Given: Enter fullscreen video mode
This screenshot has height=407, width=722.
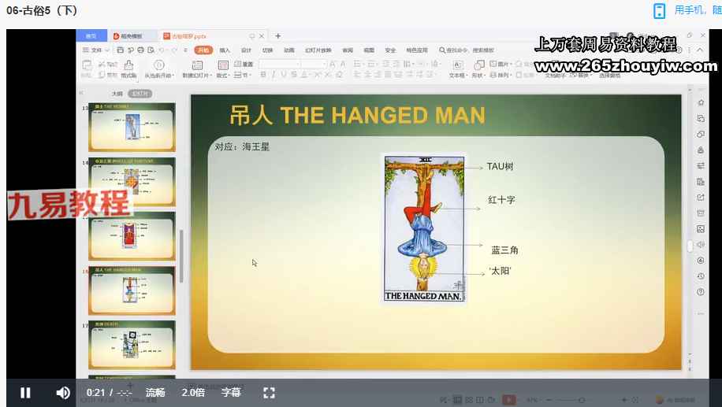Looking at the screenshot, I should pyautogui.click(x=270, y=393).
